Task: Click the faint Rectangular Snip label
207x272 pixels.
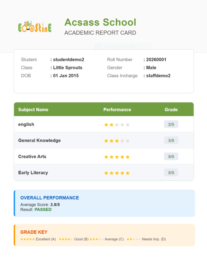Action: pos(120,47)
